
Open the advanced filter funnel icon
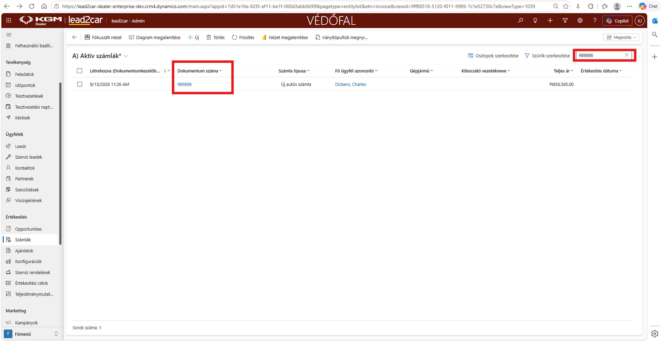pyautogui.click(x=565, y=20)
